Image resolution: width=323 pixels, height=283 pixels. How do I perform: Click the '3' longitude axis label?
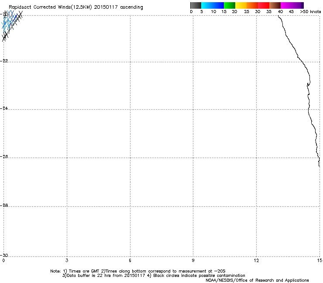67,261
